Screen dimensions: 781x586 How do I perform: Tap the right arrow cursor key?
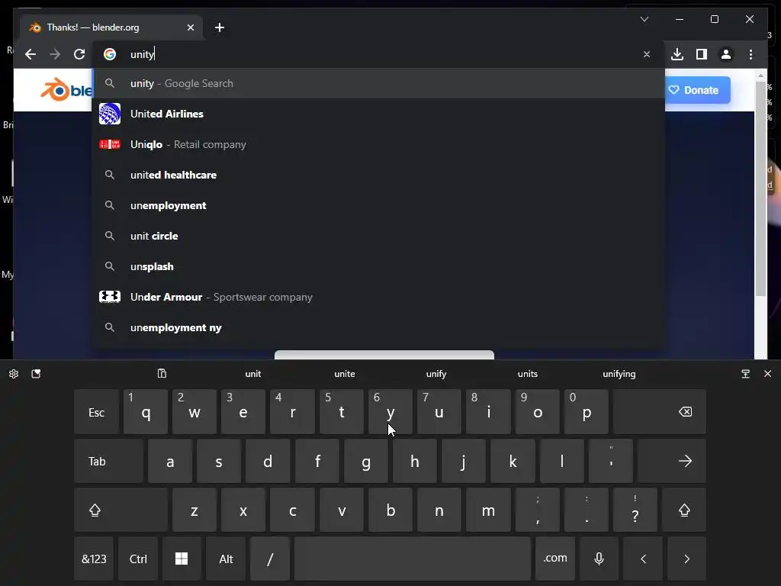pos(687,559)
